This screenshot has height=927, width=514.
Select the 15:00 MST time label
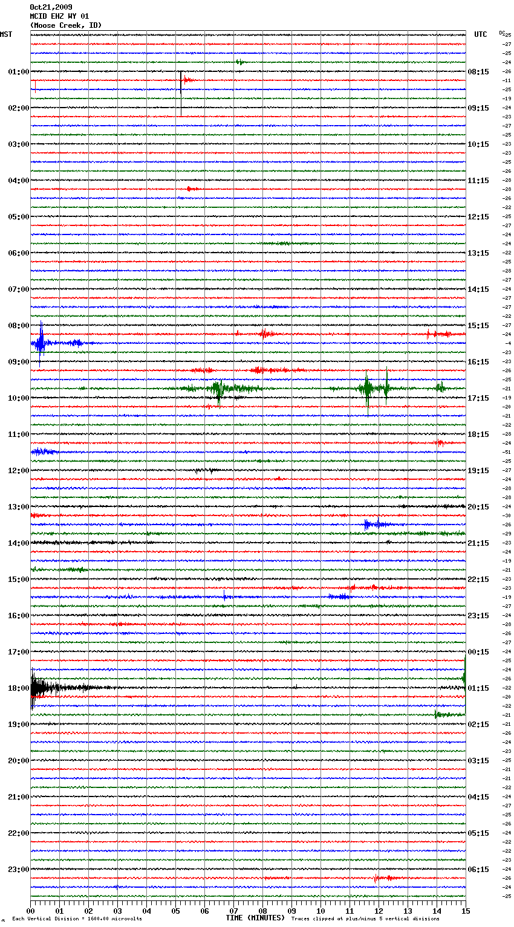(19, 580)
